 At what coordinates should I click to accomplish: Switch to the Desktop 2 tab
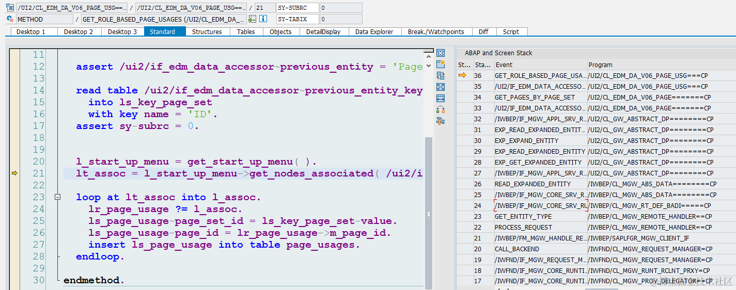(79, 31)
